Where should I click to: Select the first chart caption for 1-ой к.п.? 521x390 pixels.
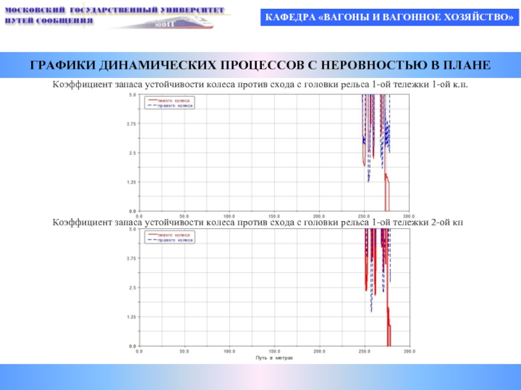click(x=260, y=84)
